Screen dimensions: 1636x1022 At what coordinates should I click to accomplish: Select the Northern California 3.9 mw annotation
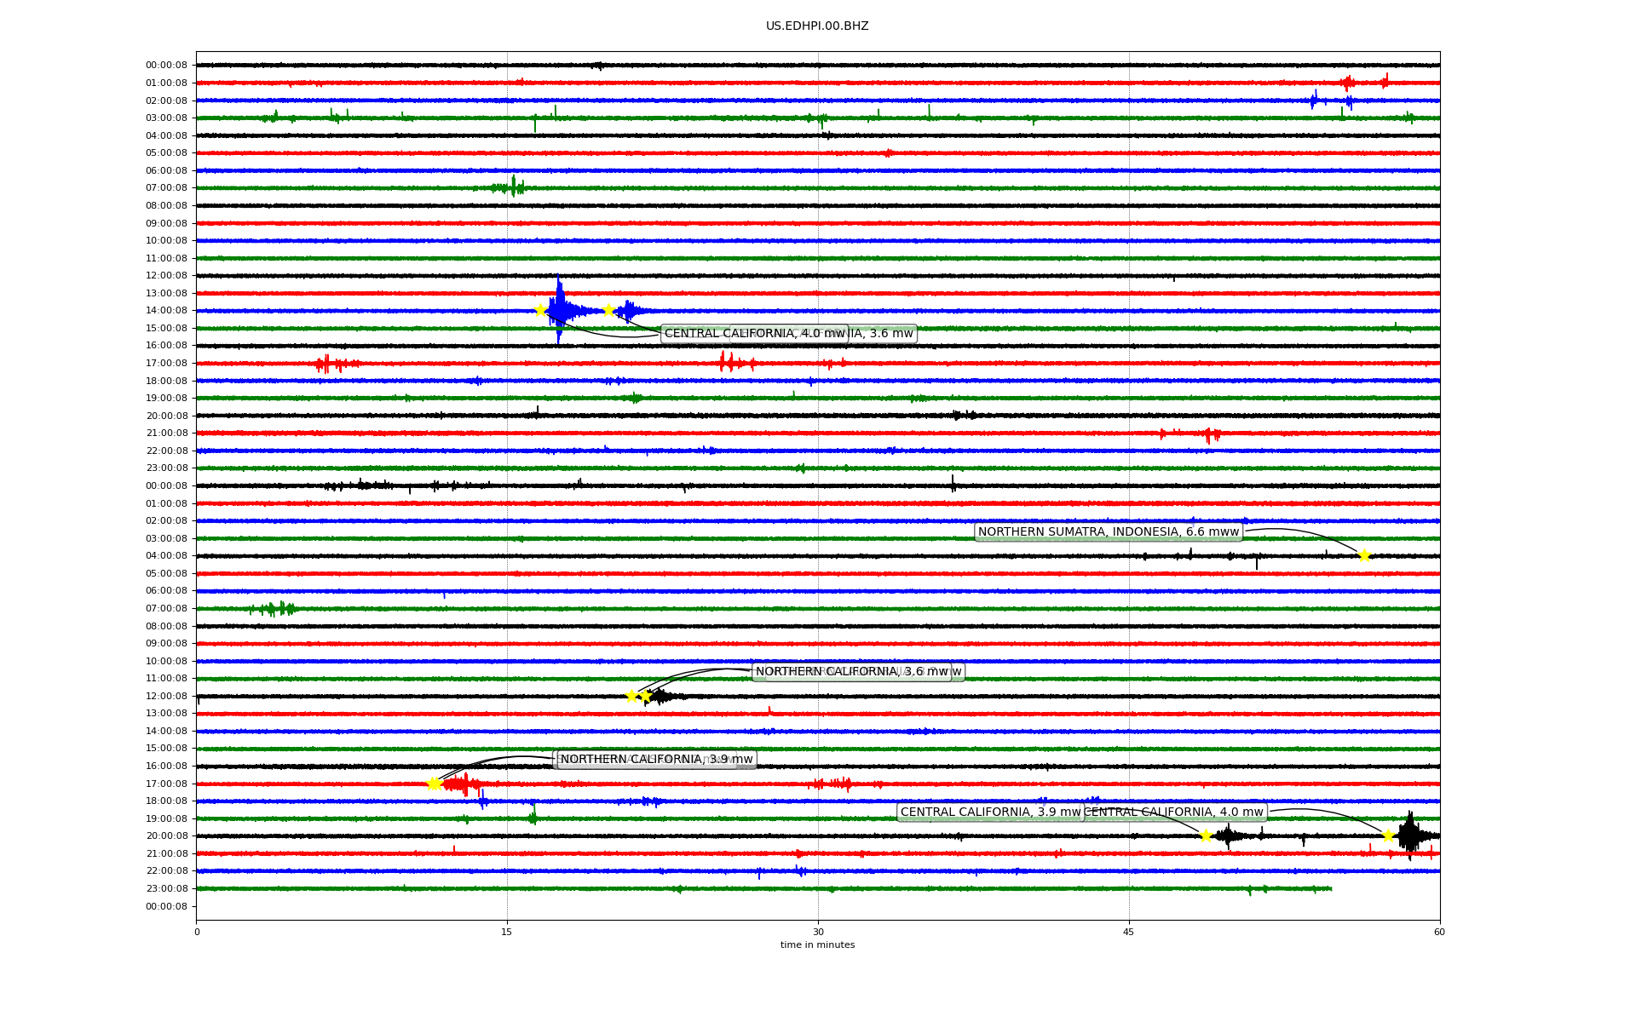[x=656, y=760]
